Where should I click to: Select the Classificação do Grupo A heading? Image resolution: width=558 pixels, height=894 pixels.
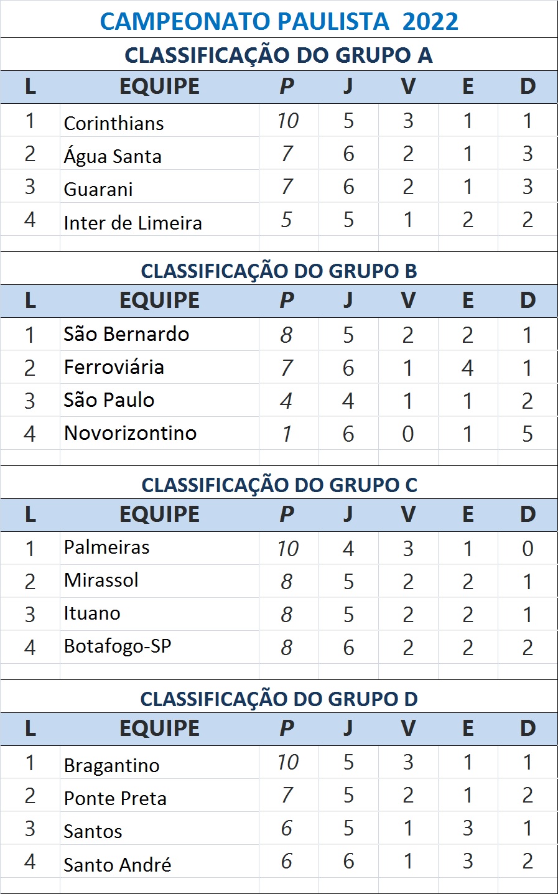click(279, 55)
